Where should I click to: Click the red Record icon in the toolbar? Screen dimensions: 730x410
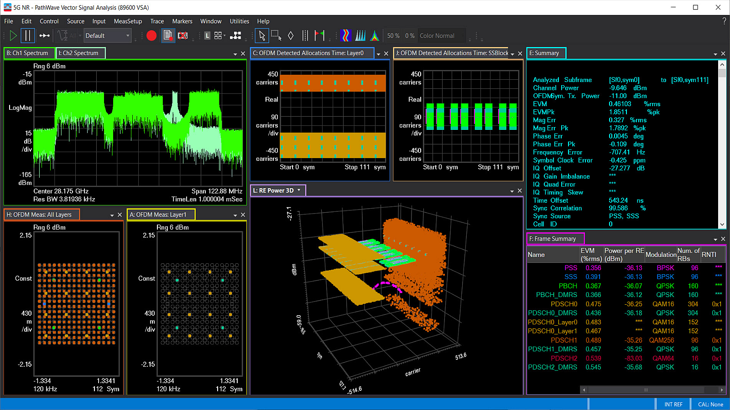(x=151, y=36)
